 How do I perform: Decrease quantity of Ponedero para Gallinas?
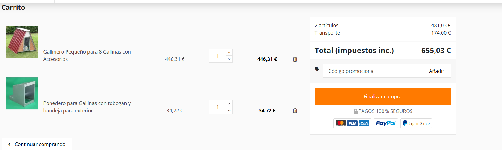[x=229, y=111]
